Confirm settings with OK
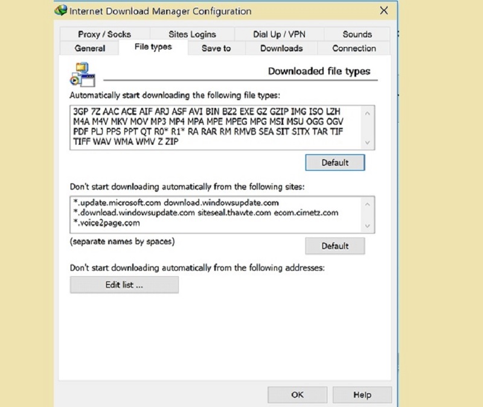 (297, 395)
